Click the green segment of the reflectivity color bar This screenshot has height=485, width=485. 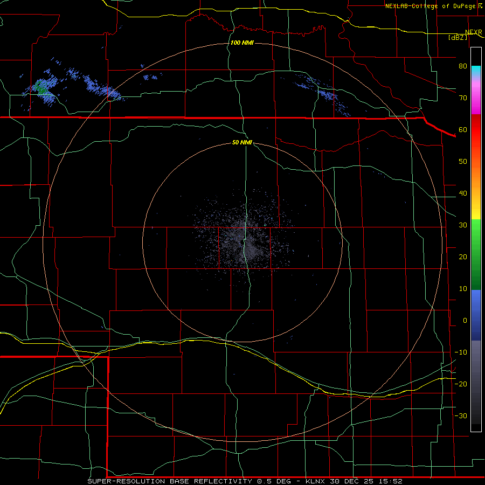pyautogui.click(x=476, y=254)
